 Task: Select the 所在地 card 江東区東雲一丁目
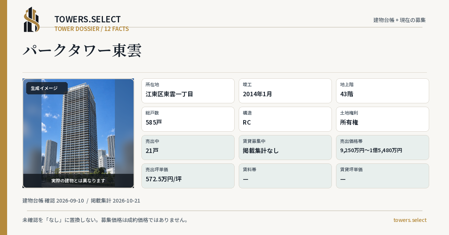click(x=188, y=91)
